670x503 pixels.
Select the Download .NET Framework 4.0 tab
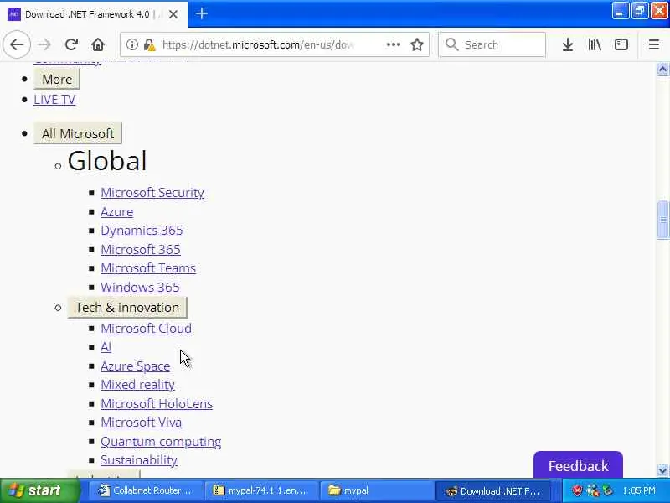94,14
